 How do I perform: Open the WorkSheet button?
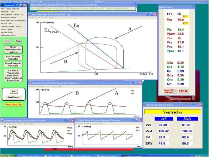point(13,97)
